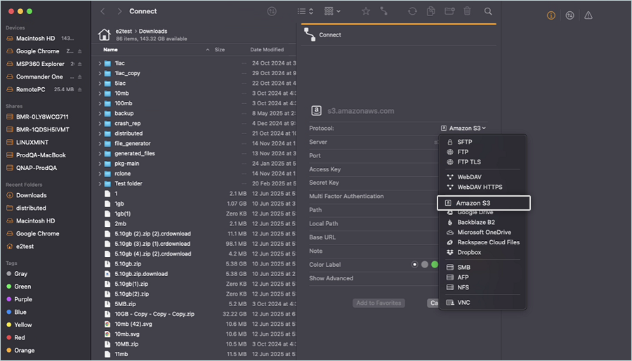
Task: Open the grid view options dropdown
Action: (x=332, y=11)
